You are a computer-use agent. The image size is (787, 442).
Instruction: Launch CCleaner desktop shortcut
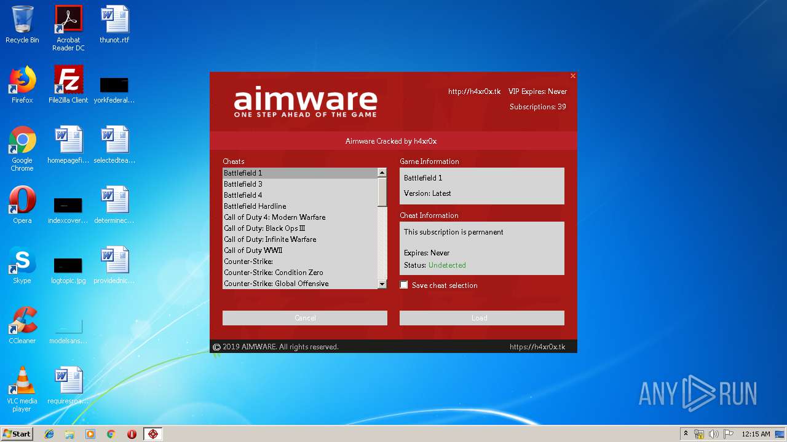pyautogui.click(x=22, y=325)
